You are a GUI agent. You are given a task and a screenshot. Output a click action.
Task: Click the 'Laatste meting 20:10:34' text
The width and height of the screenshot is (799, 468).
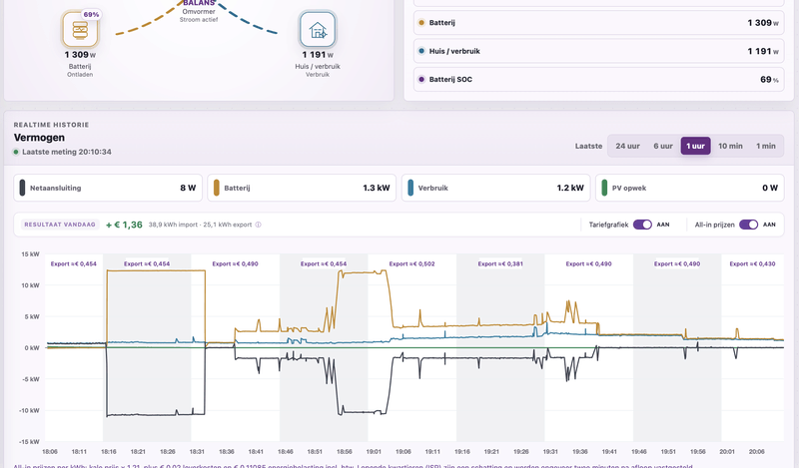coord(67,152)
